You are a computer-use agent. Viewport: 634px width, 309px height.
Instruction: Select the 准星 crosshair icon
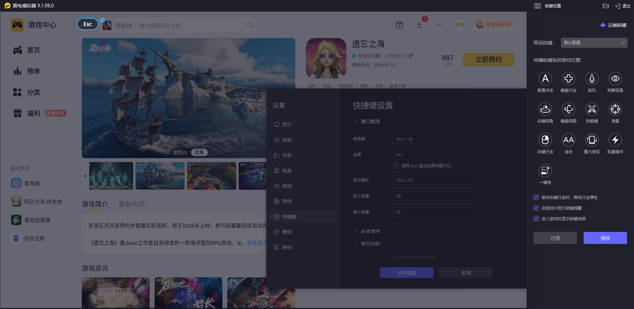[x=615, y=109]
